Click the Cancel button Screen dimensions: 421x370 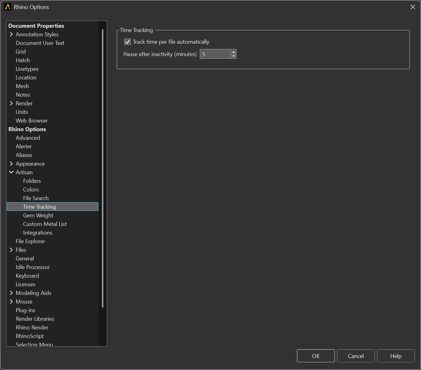(356, 356)
